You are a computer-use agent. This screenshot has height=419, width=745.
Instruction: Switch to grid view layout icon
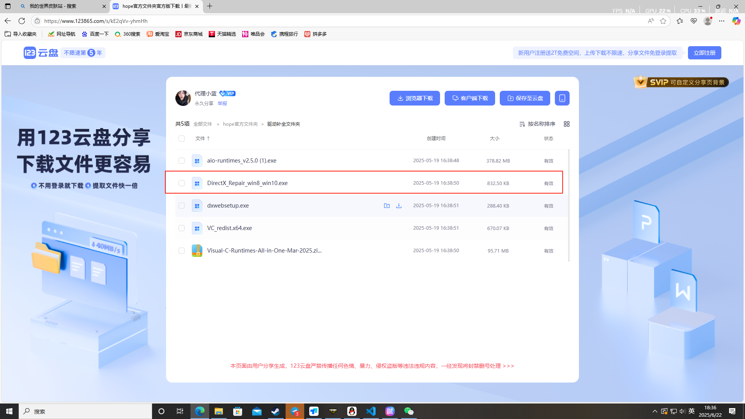pyautogui.click(x=567, y=124)
